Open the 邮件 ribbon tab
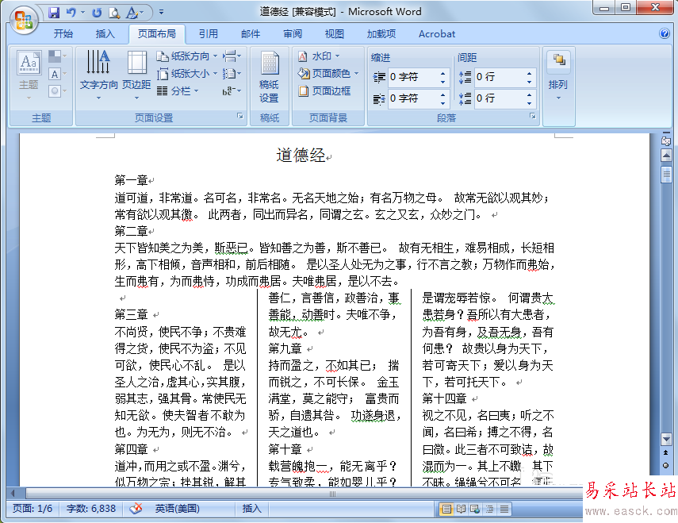Viewport: 678px width, 523px height. tap(251, 34)
